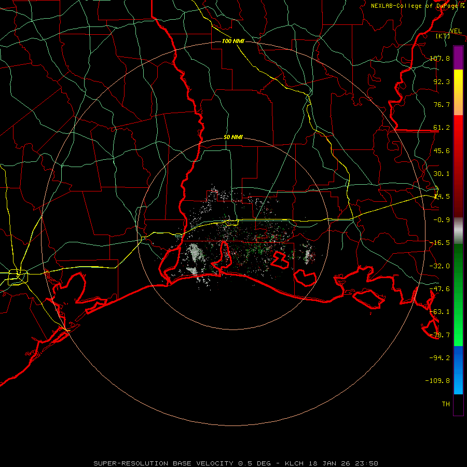Viewport: 467px width, 467px height.
Task: Click the -109.8 legend value
Action: 437,381
